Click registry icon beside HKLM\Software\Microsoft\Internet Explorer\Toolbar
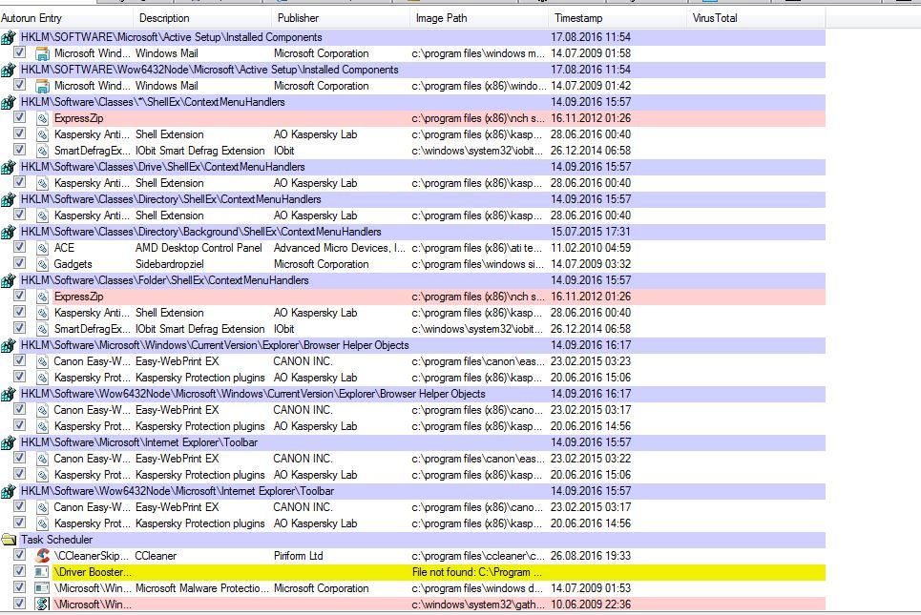The image size is (921, 615). tap(9, 443)
